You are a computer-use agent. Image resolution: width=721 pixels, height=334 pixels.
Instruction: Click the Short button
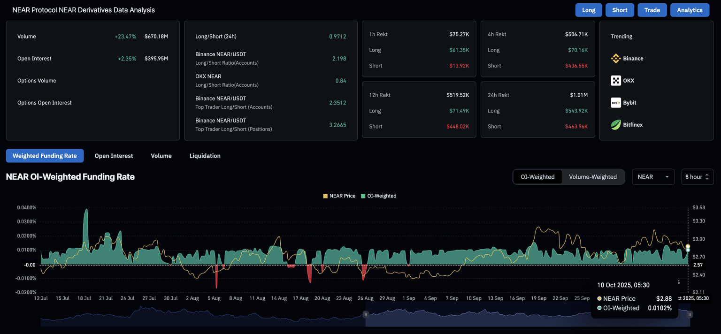click(620, 10)
